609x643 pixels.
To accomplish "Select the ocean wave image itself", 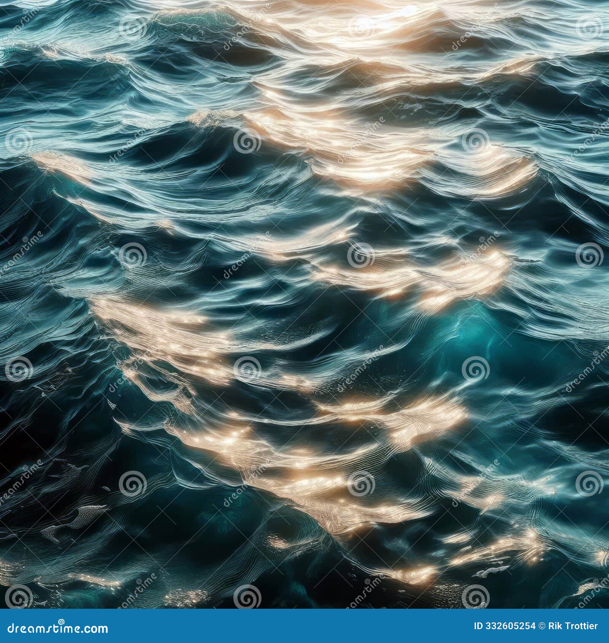I will 304,304.
